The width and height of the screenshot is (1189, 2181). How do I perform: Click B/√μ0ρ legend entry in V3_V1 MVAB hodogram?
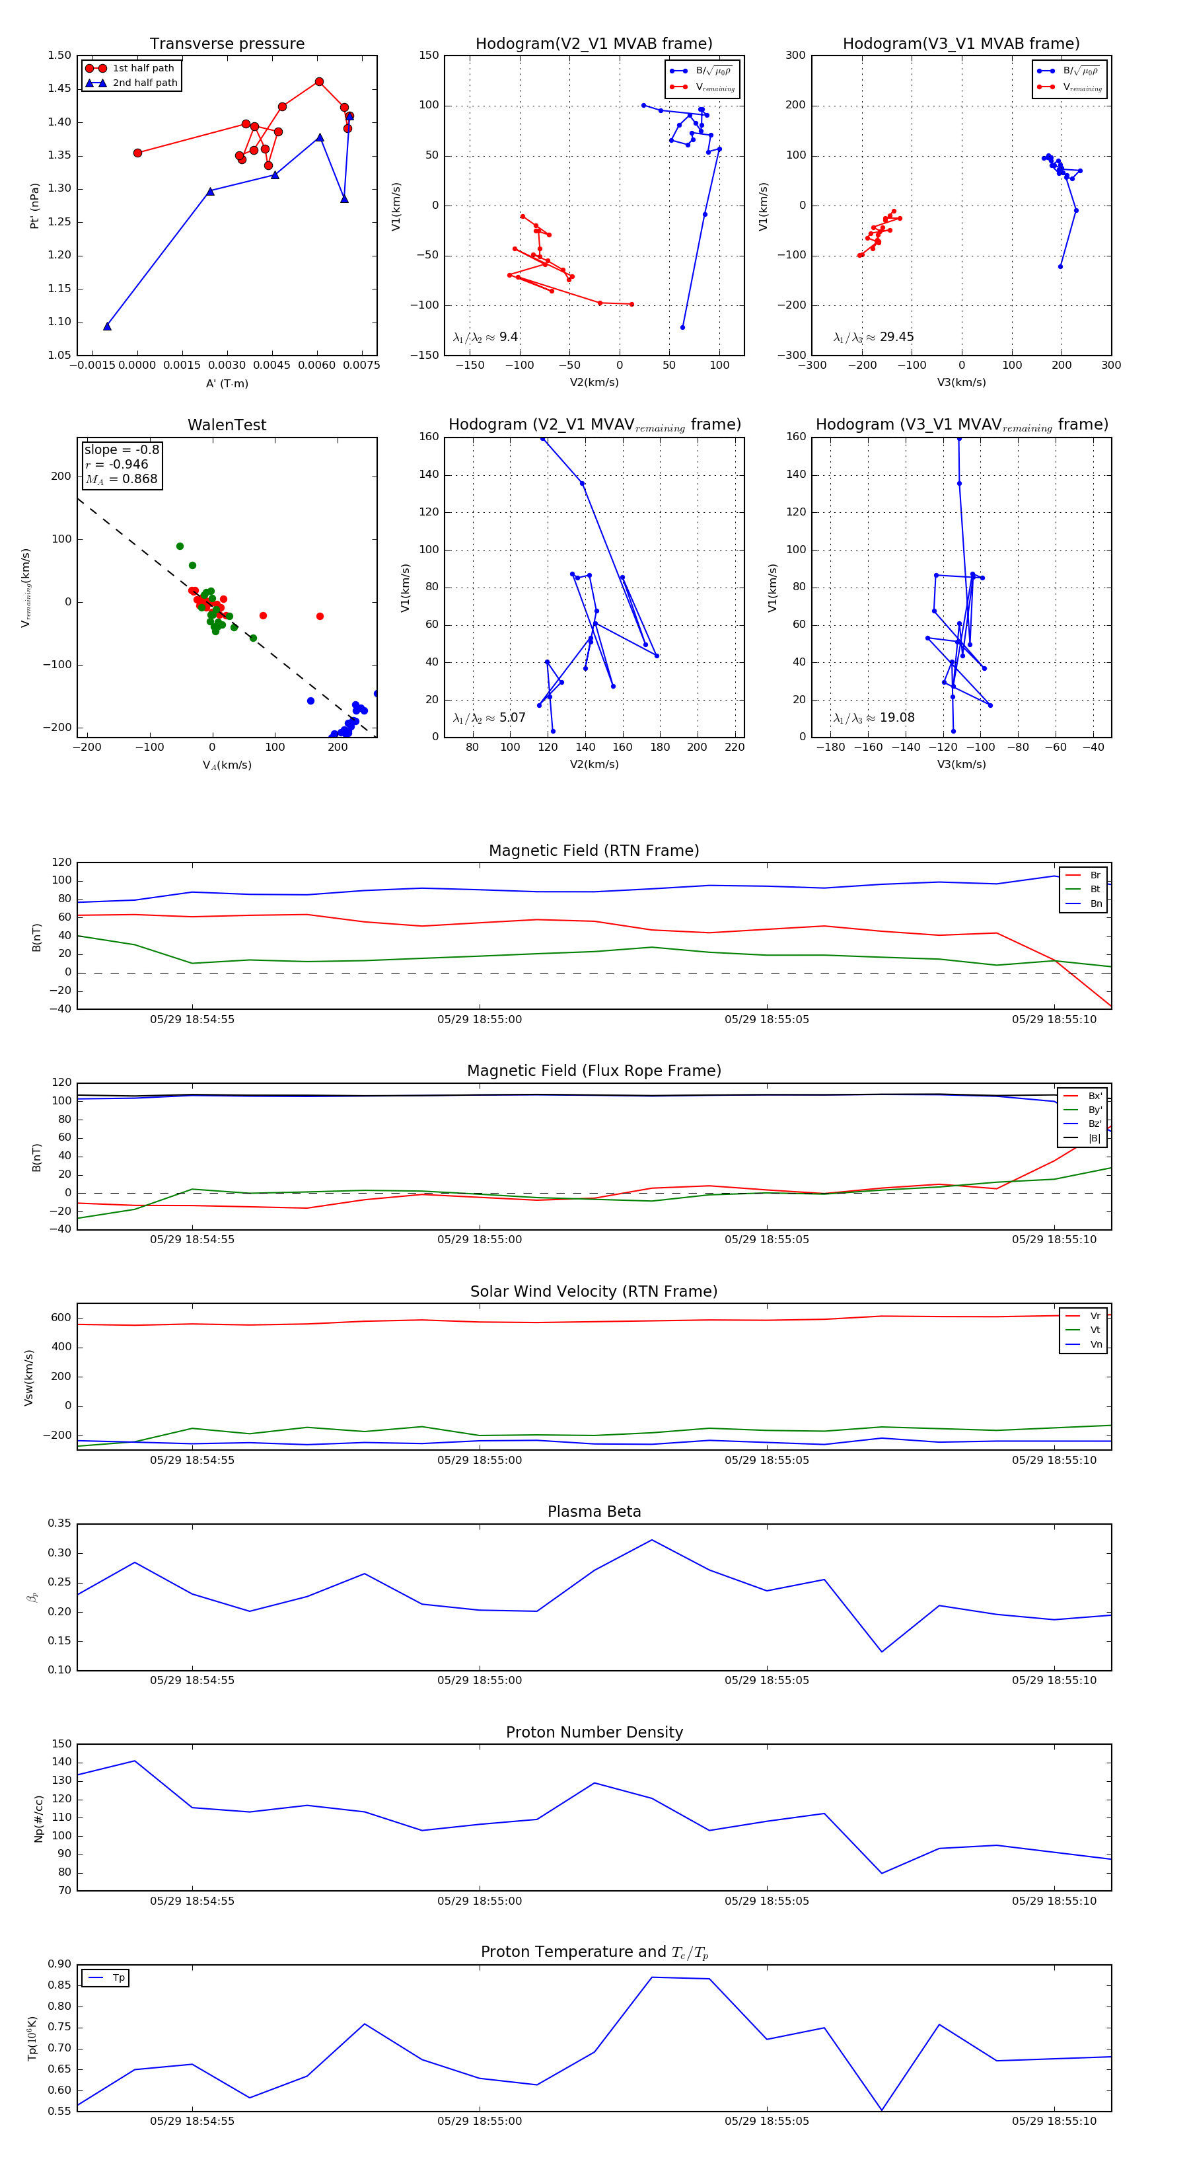(1069, 71)
